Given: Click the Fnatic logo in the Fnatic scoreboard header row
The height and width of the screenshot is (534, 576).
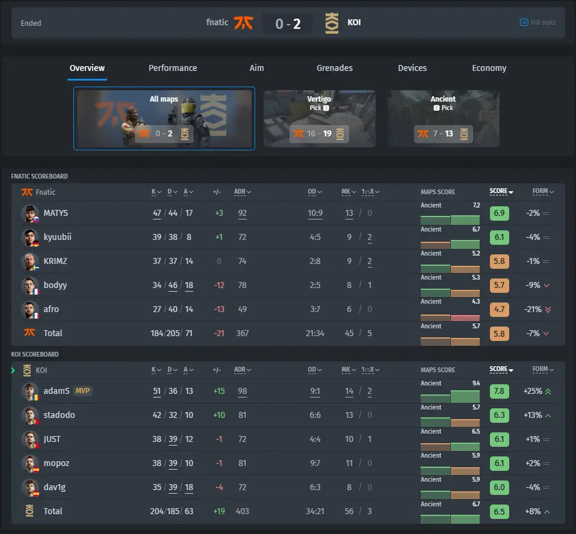Looking at the screenshot, I should pos(27,192).
